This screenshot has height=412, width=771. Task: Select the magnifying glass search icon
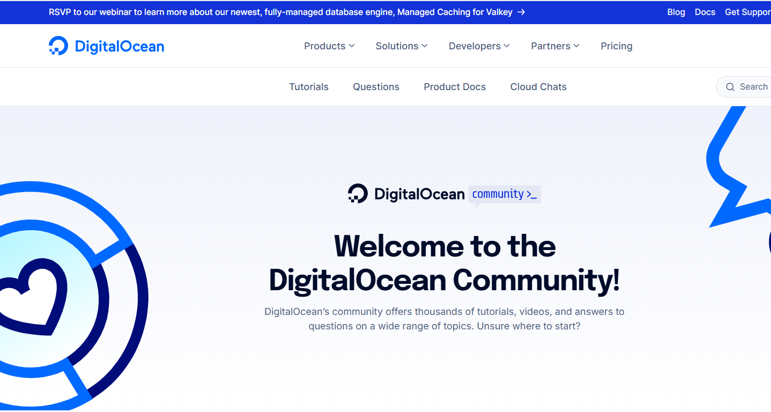pyautogui.click(x=730, y=86)
